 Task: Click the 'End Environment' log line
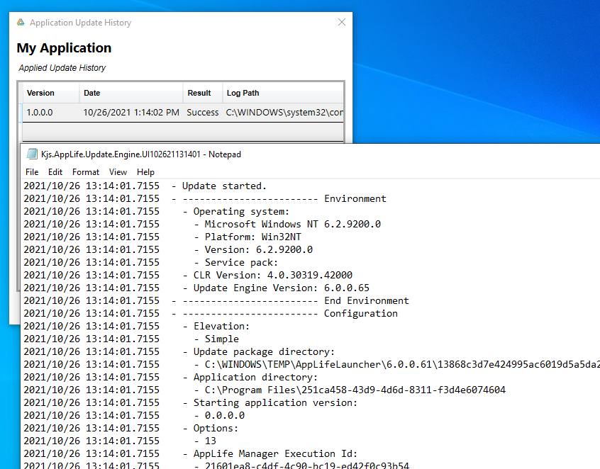(216, 301)
